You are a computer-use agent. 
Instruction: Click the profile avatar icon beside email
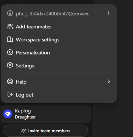tap(10, 13)
